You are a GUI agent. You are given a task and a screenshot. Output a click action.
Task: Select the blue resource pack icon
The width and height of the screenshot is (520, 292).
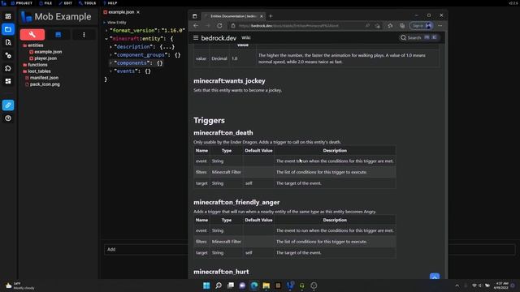pyautogui.click(x=58, y=34)
